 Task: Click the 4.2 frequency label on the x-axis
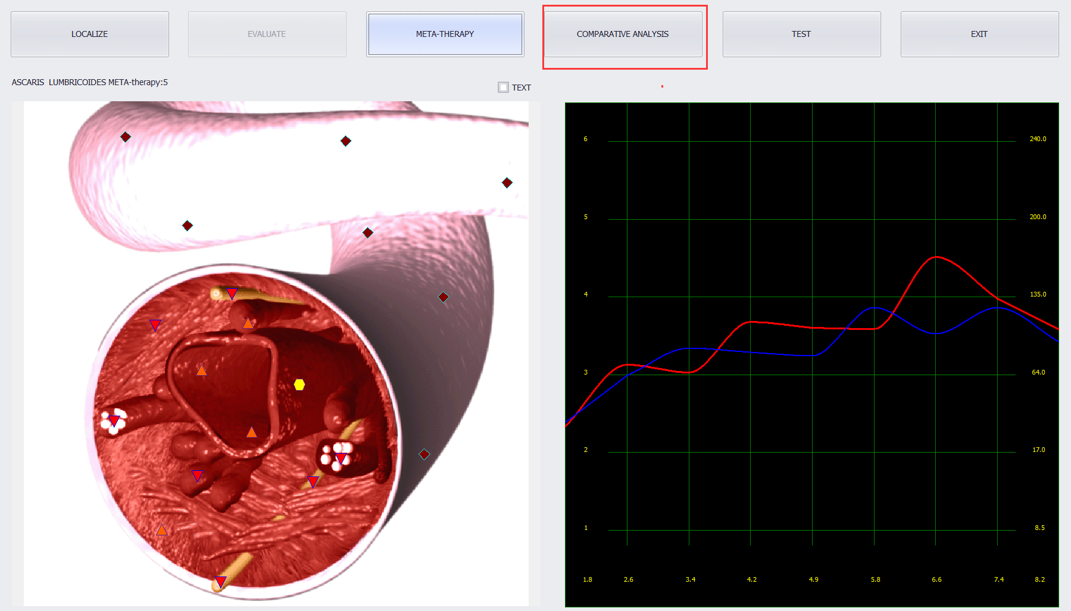[x=752, y=579]
